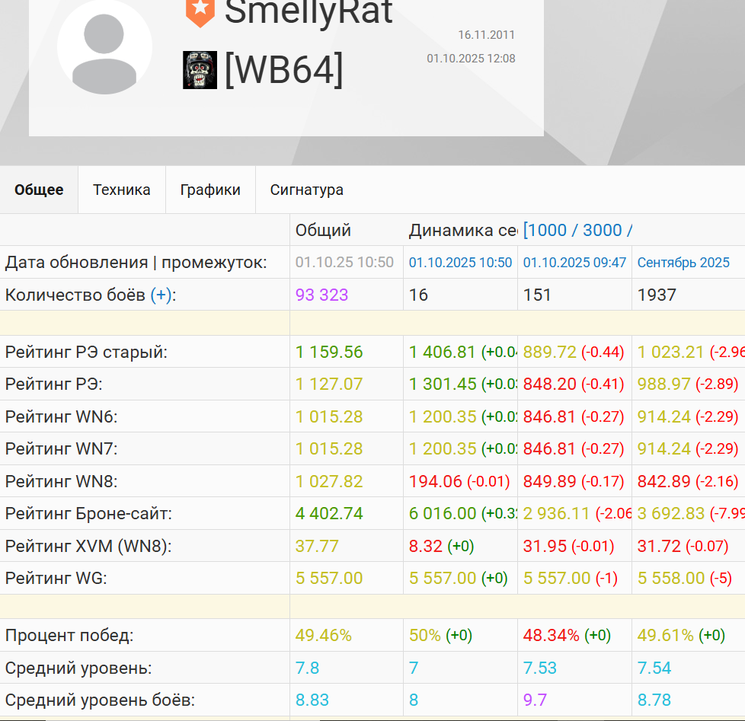Click the Средний уровень боёв value 8.83

312,700
